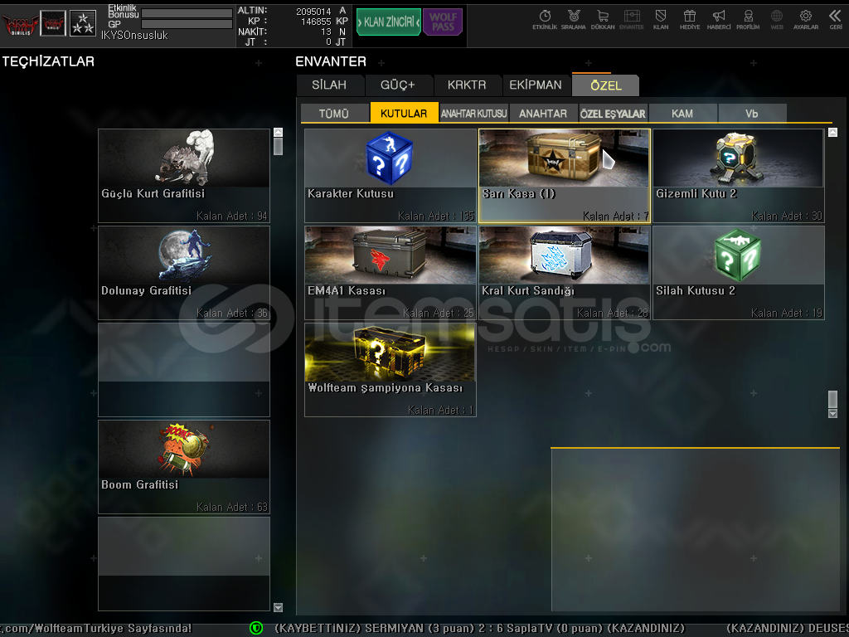This screenshot has width=849, height=637.
Task: Click the Wolfteam logo at top left
Action: tap(20, 24)
